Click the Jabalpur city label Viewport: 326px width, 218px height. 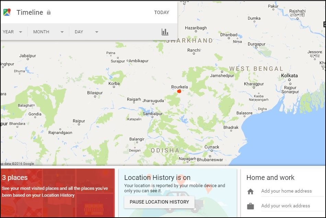[x=27, y=56]
